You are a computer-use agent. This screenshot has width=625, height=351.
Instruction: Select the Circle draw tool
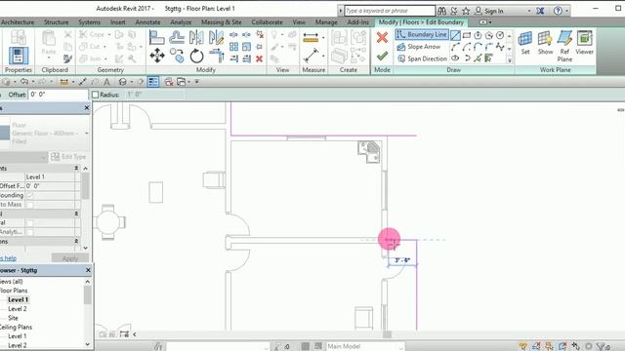point(500,35)
